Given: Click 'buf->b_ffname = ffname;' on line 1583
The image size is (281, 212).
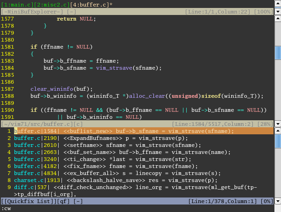Looking at the screenshot, I should (81, 61).
